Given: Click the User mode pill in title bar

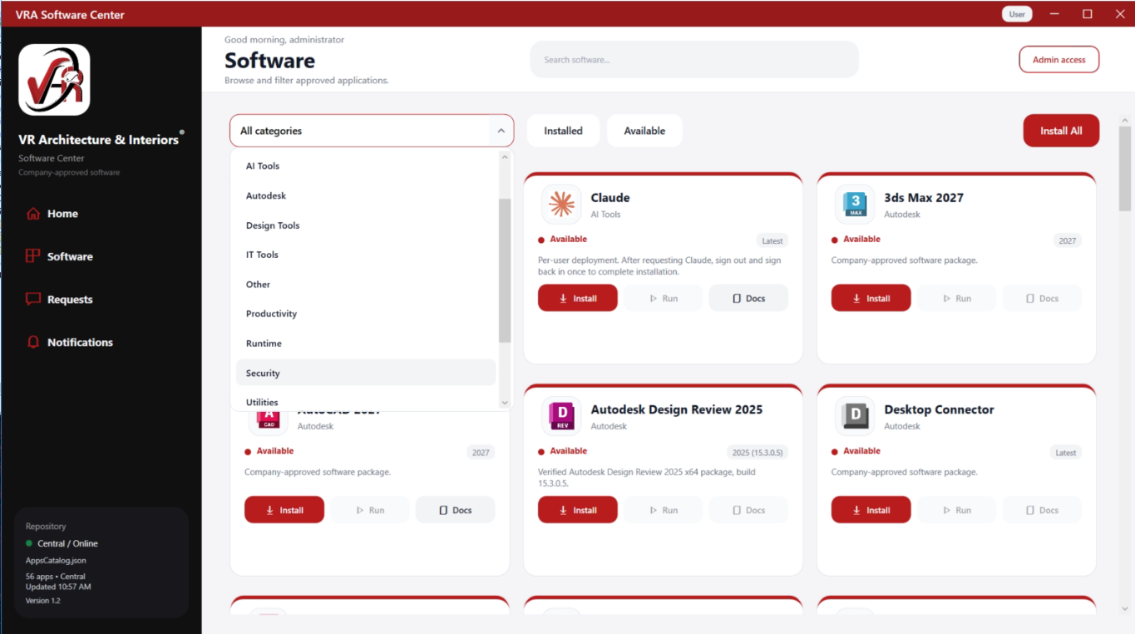Looking at the screenshot, I should 1017,14.
